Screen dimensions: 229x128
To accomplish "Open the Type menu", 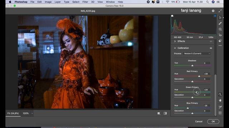I will coord(67,2).
